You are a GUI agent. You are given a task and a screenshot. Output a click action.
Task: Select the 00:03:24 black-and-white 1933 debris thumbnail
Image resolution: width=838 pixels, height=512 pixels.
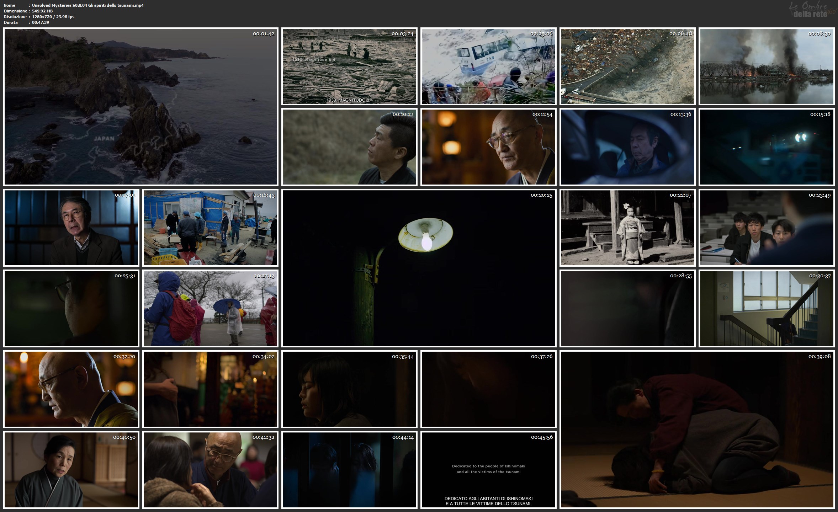349,66
